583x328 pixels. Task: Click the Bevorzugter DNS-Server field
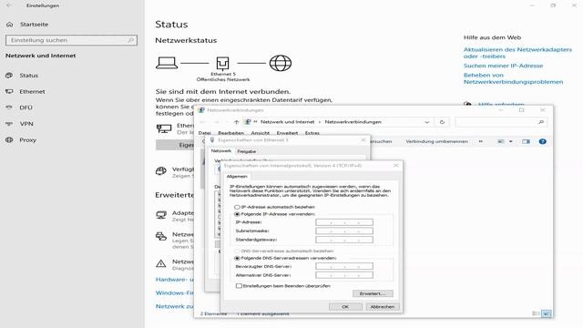(344, 266)
